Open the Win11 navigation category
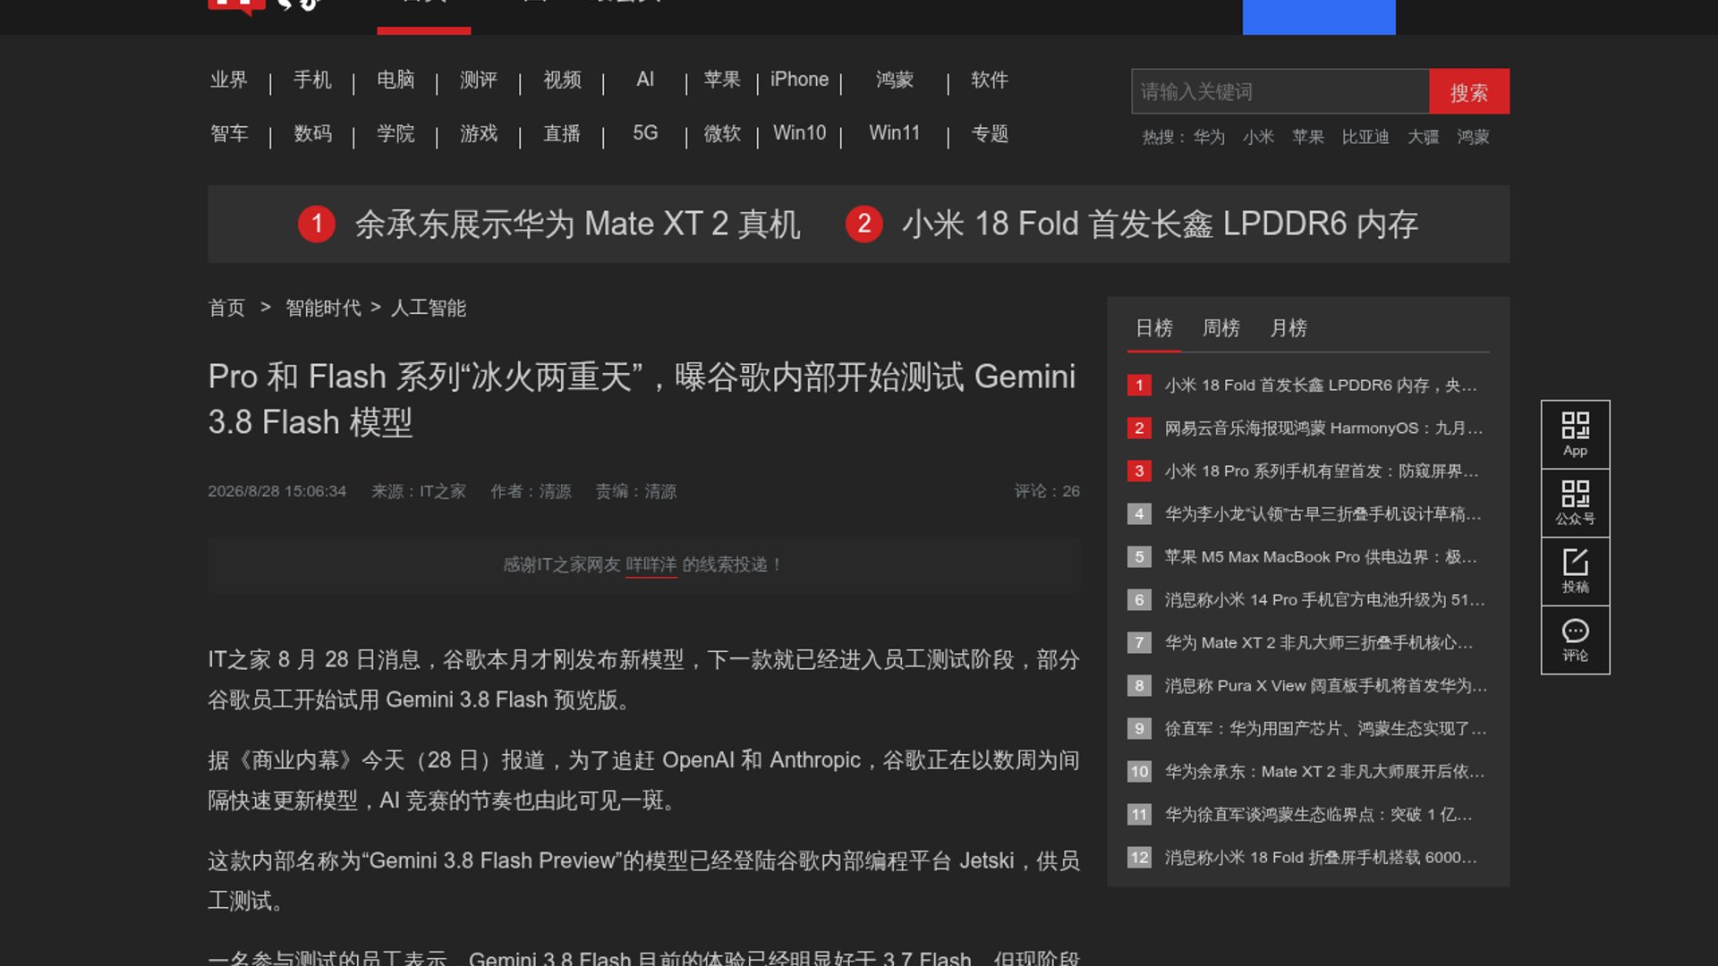Viewport: 1718px width, 966px height. pyautogui.click(x=895, y=133)
